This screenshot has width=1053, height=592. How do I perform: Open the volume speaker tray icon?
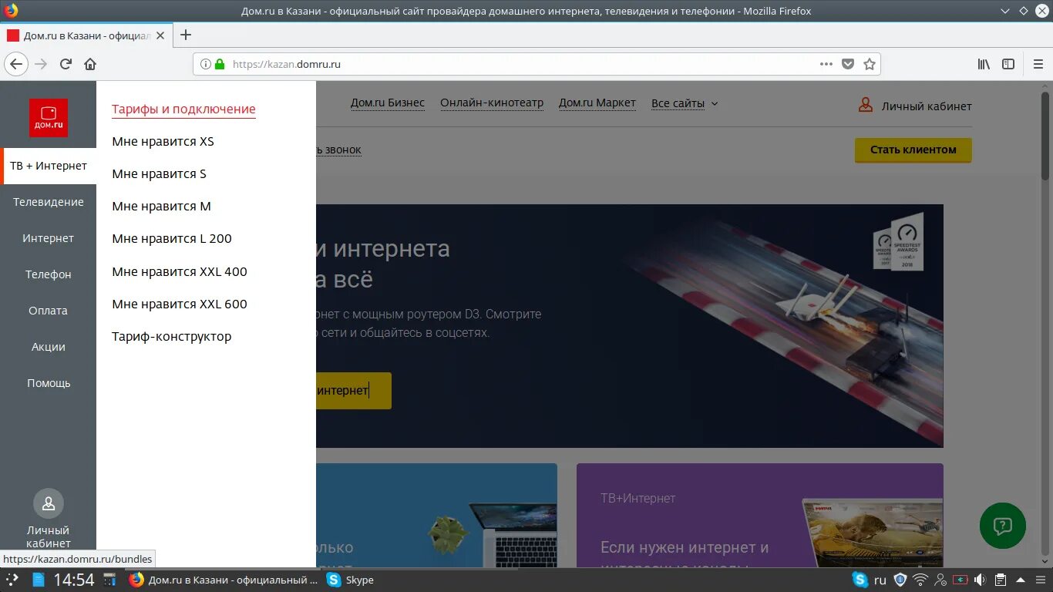pyautogui.click(x=980, y=580)
